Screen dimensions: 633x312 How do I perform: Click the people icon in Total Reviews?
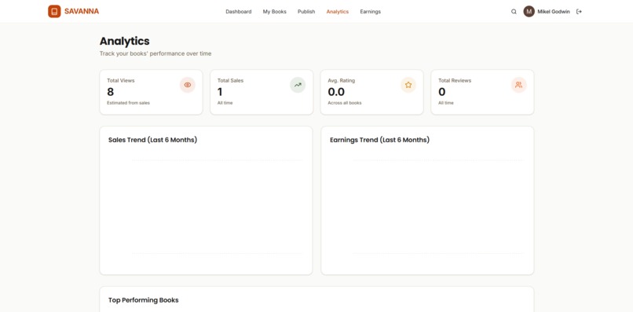[519, 85]
